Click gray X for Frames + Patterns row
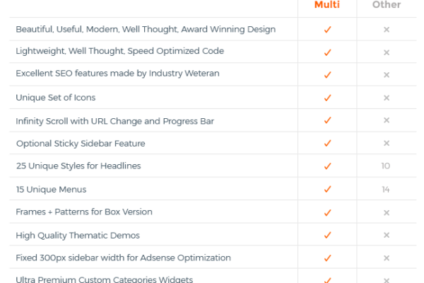The height and width of the screenshot is (283, 424). (387, 212)
